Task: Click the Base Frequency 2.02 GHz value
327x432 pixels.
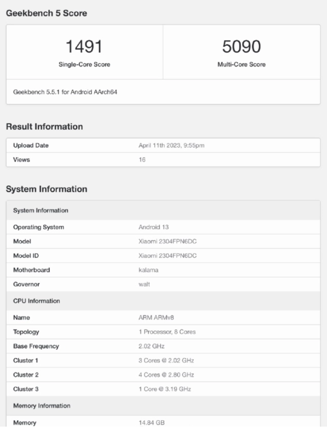Action: [x=152, y=346]
